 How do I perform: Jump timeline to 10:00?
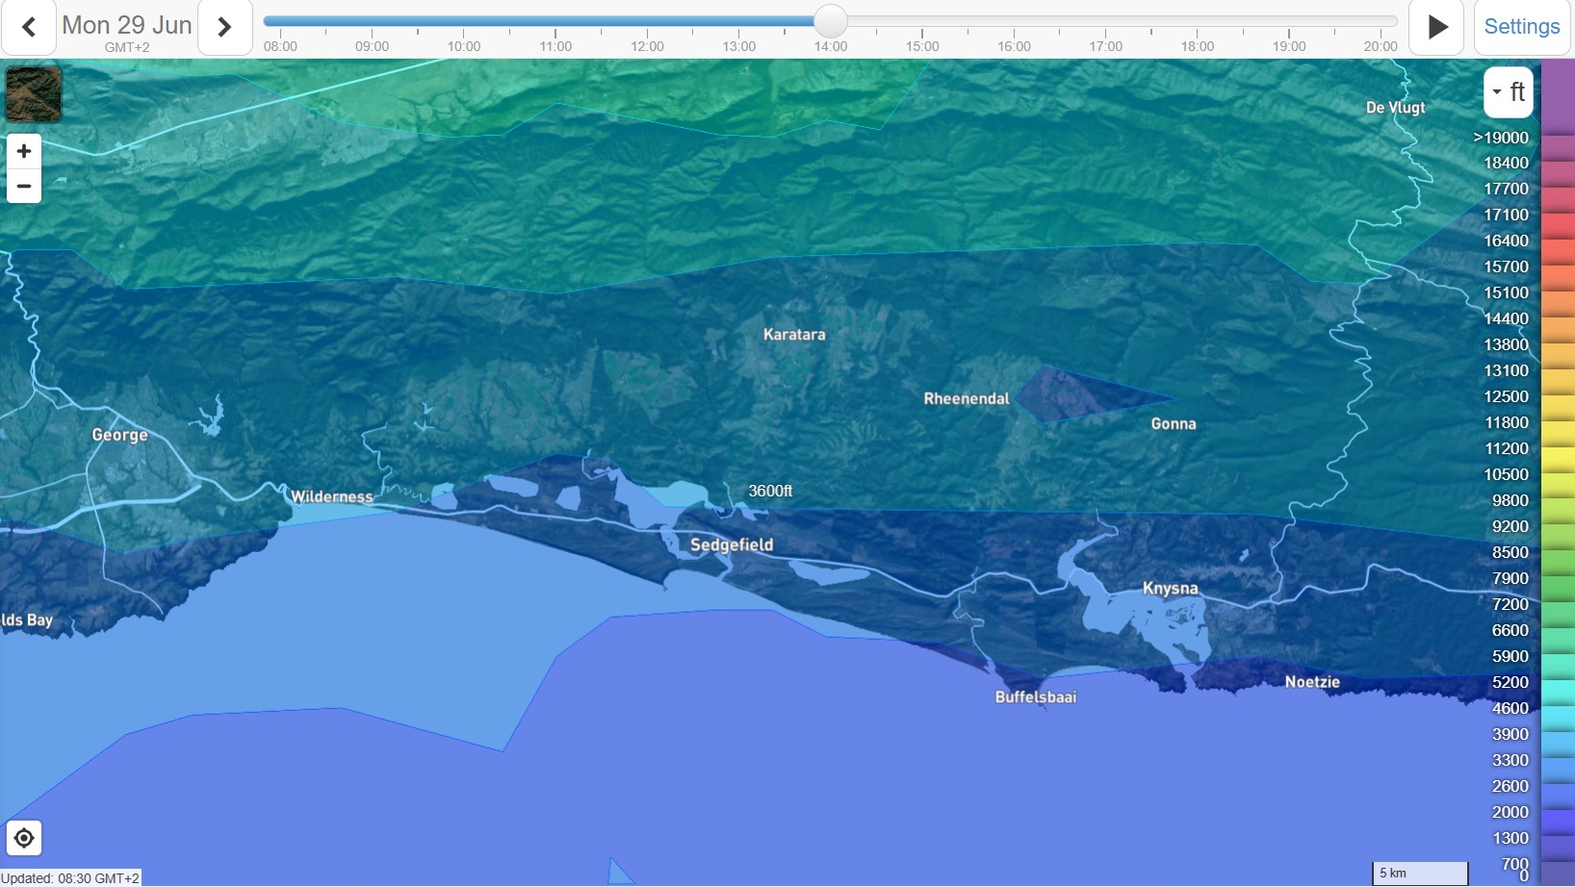coord(464,46)
